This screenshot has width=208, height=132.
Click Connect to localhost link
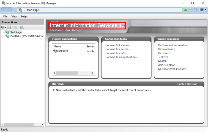point(117,45)
